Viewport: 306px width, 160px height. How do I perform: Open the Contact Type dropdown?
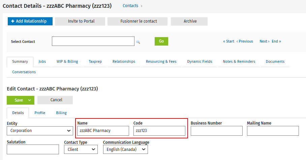tap(81, 150)
